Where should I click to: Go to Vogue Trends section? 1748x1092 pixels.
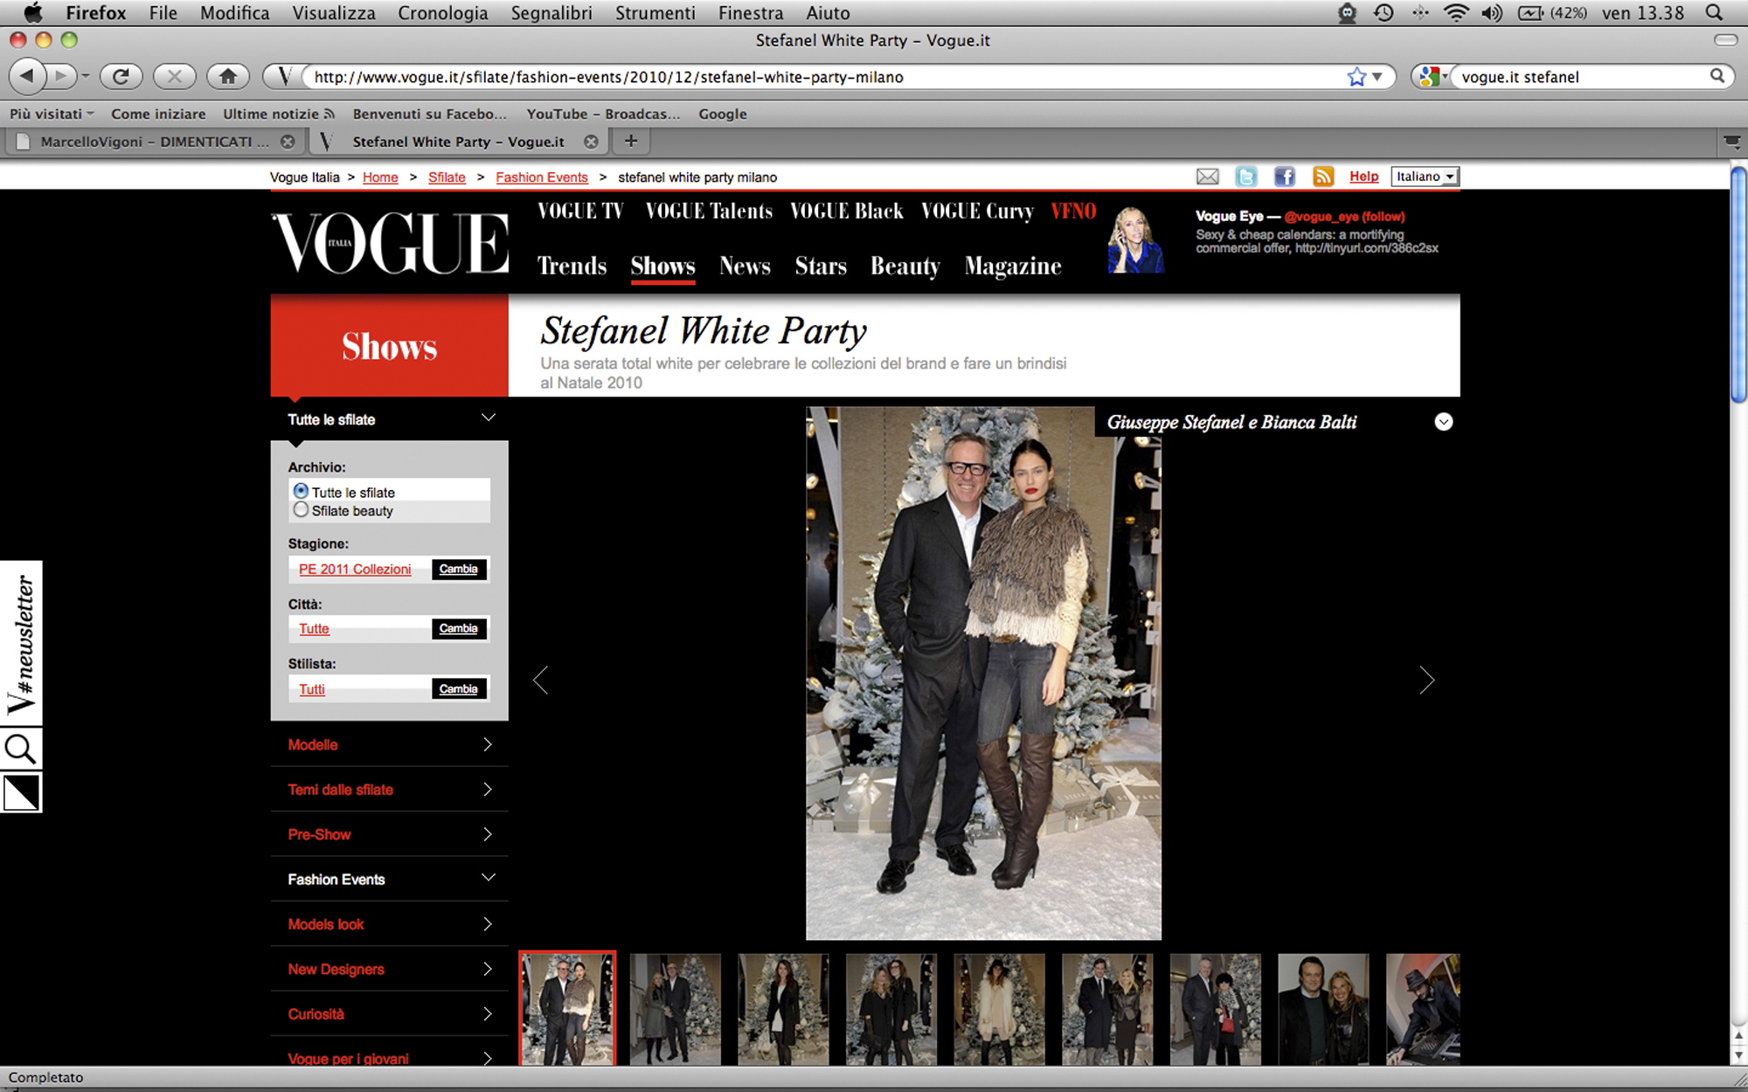coord(572,266)
